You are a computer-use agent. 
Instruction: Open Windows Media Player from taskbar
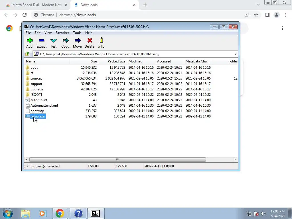(x=42, y=213)
